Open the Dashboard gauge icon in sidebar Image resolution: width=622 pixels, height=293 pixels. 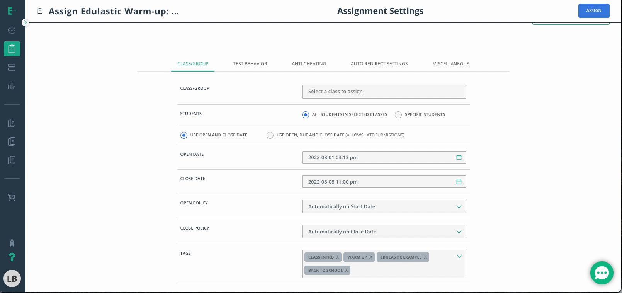point(12,30)
